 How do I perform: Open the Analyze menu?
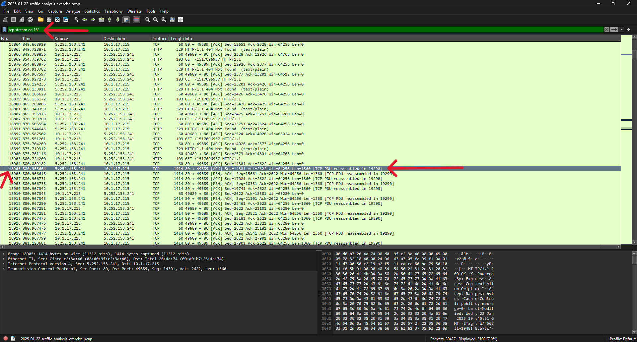pyautogui.click(x=73, y=11)
